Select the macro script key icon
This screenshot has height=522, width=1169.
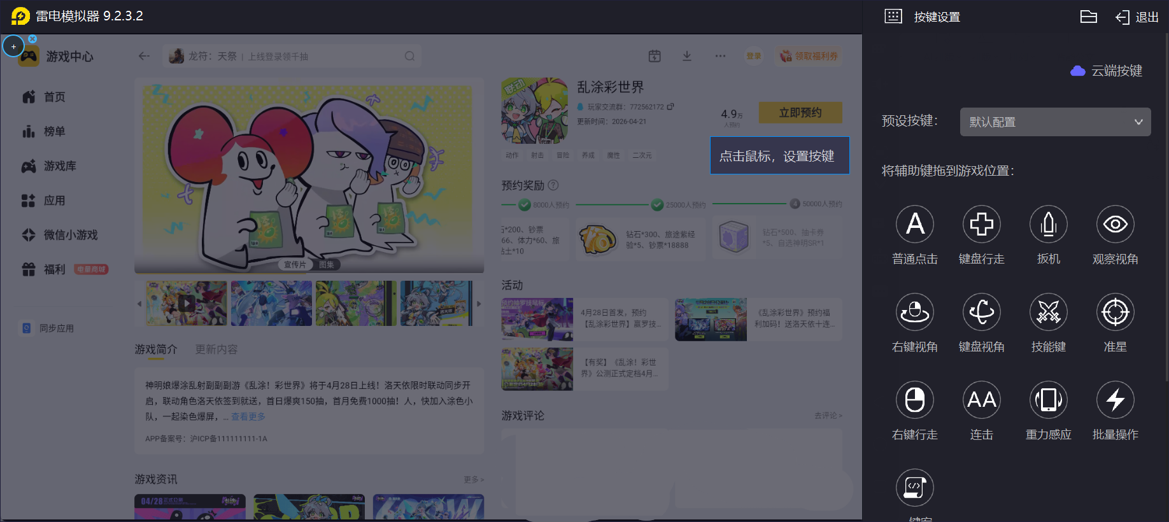915,488
